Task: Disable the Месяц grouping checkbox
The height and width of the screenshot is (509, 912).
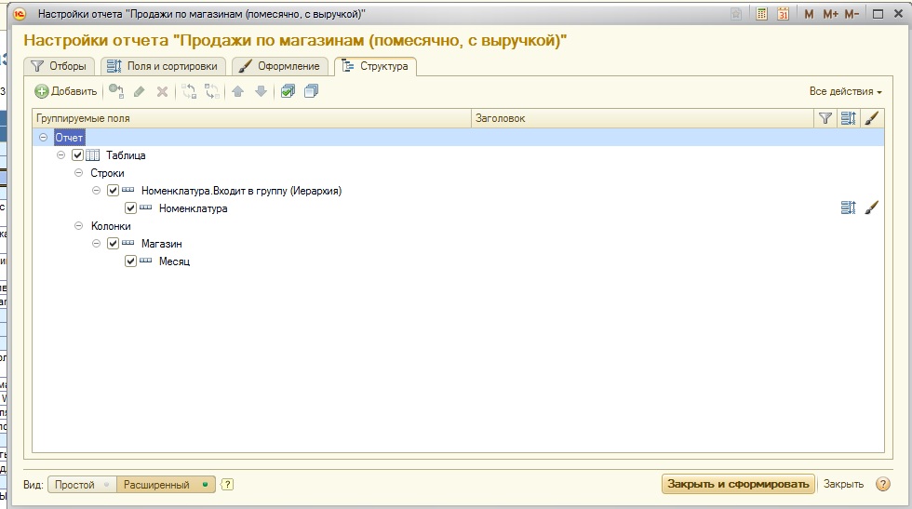Action: tap(131, 261)
